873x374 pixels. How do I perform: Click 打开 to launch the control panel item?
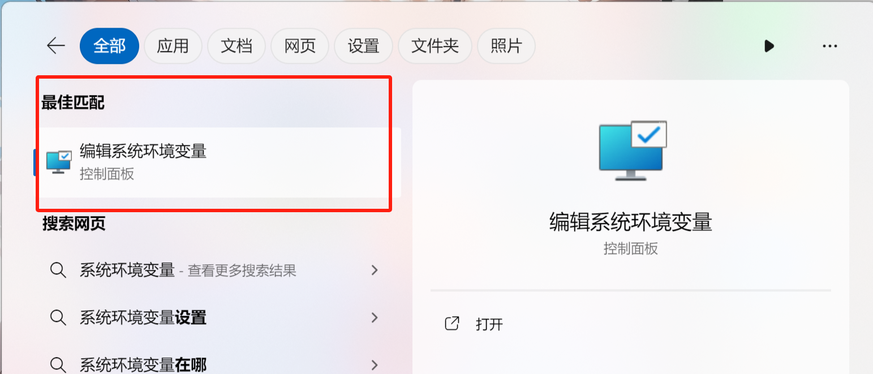[489, 324]
